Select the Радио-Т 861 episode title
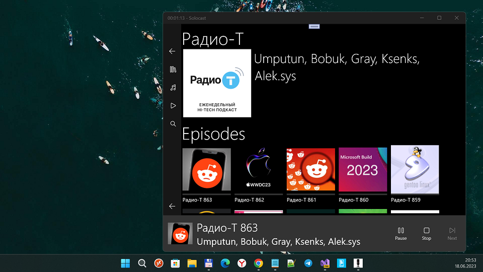 point(301,200)
